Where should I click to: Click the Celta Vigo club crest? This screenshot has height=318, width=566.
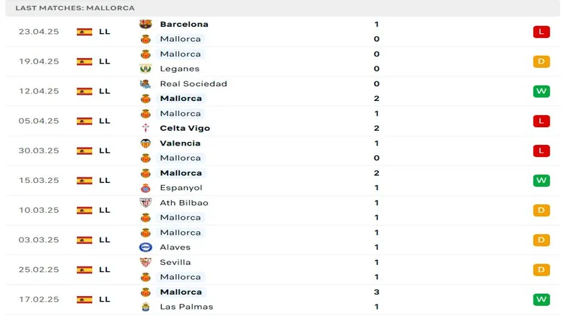click(x=146, y=128)
